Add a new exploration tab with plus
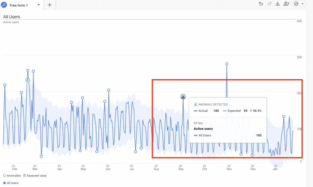313x187 pixels. coord(50,5)
